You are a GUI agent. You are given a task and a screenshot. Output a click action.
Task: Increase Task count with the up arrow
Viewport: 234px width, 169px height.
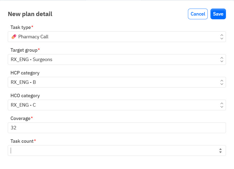(x=220, y=149)
